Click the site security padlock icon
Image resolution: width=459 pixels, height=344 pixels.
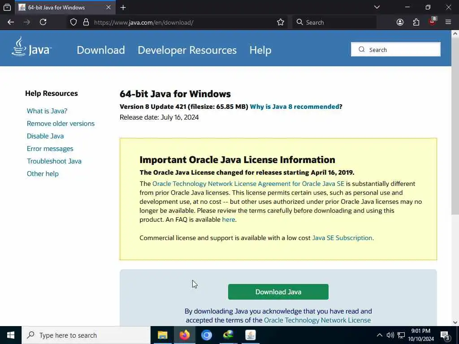(x=86, y=22)
